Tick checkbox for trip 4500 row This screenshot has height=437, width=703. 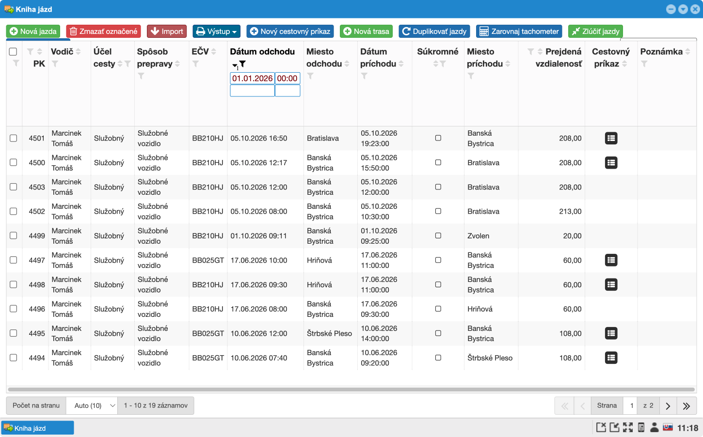coord(14,163)
